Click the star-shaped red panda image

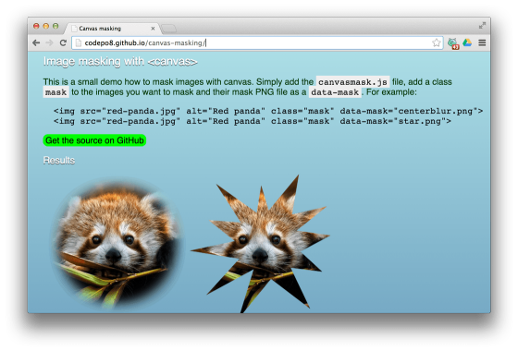click(260, 244)
